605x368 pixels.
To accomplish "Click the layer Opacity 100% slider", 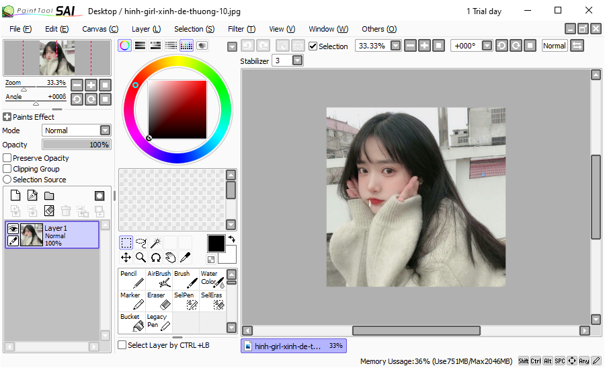I will tap(77, 145).
